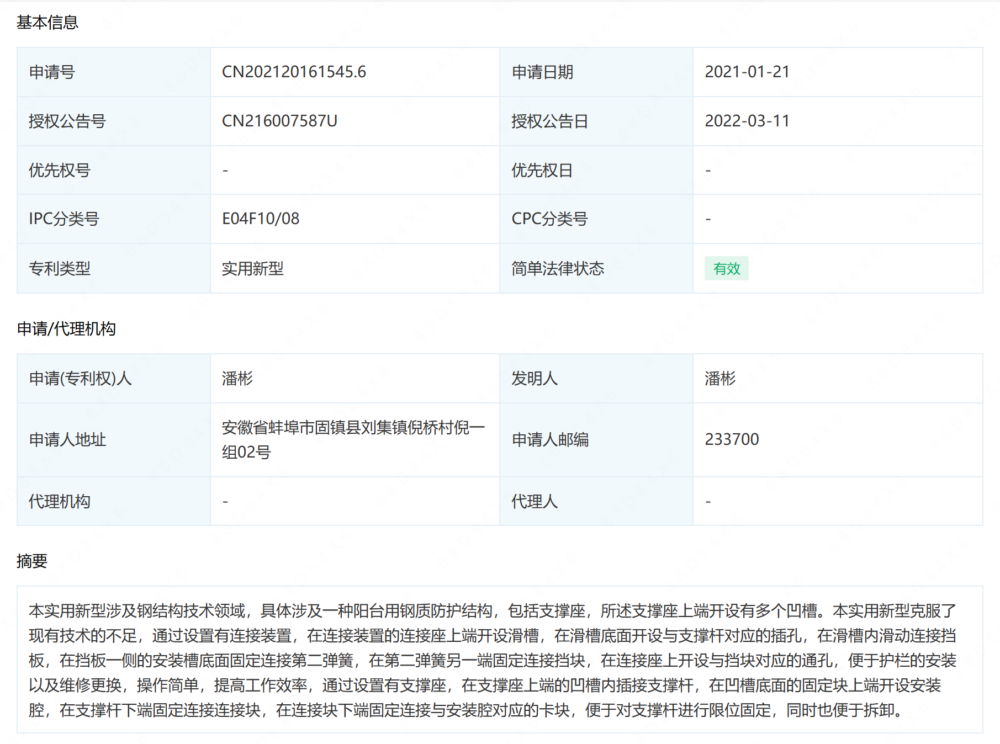Image resolution: width=1000 pixels, height=744 pixels.
Task: Select grant announcement date 2022-03-11
Action: click(747, 121)
